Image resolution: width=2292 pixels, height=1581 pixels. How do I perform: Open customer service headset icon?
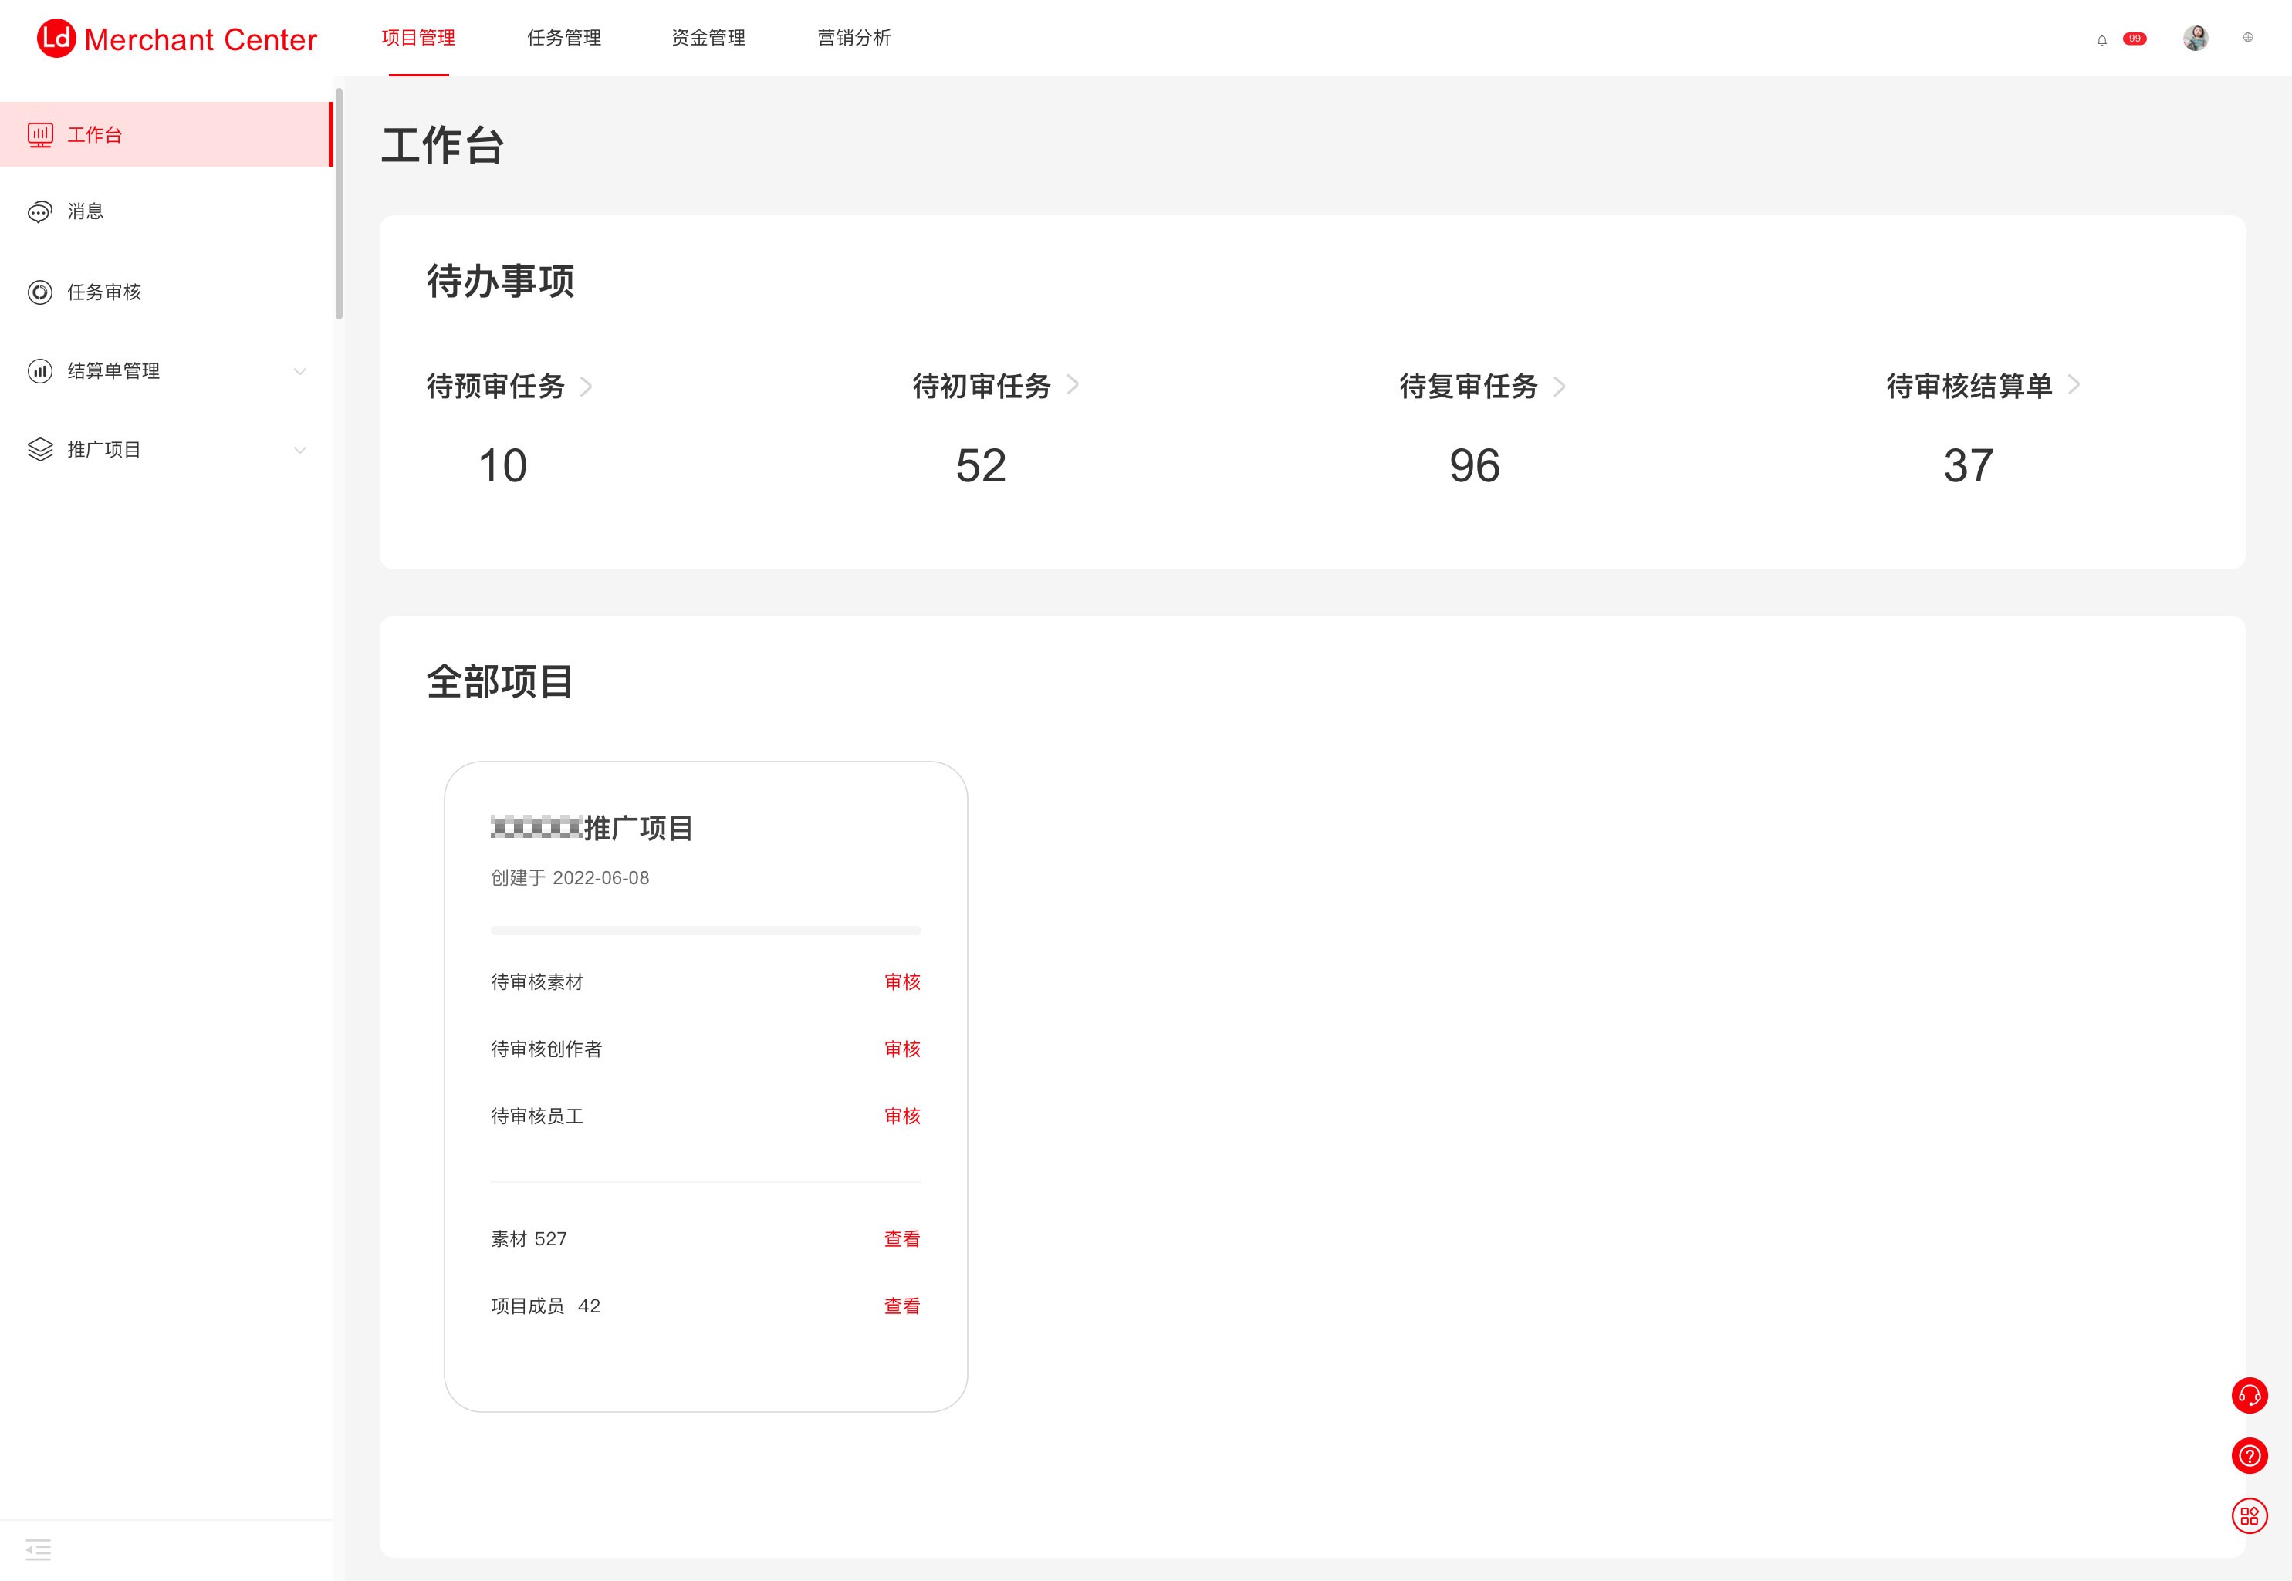click(2249, 1395)
